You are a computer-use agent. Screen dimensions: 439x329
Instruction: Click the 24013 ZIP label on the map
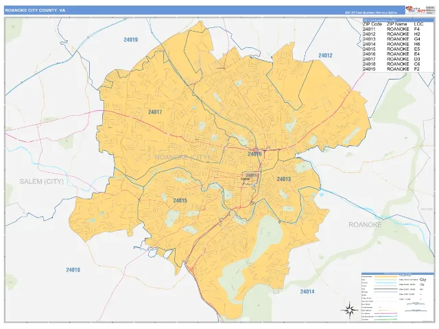(283, 179)
